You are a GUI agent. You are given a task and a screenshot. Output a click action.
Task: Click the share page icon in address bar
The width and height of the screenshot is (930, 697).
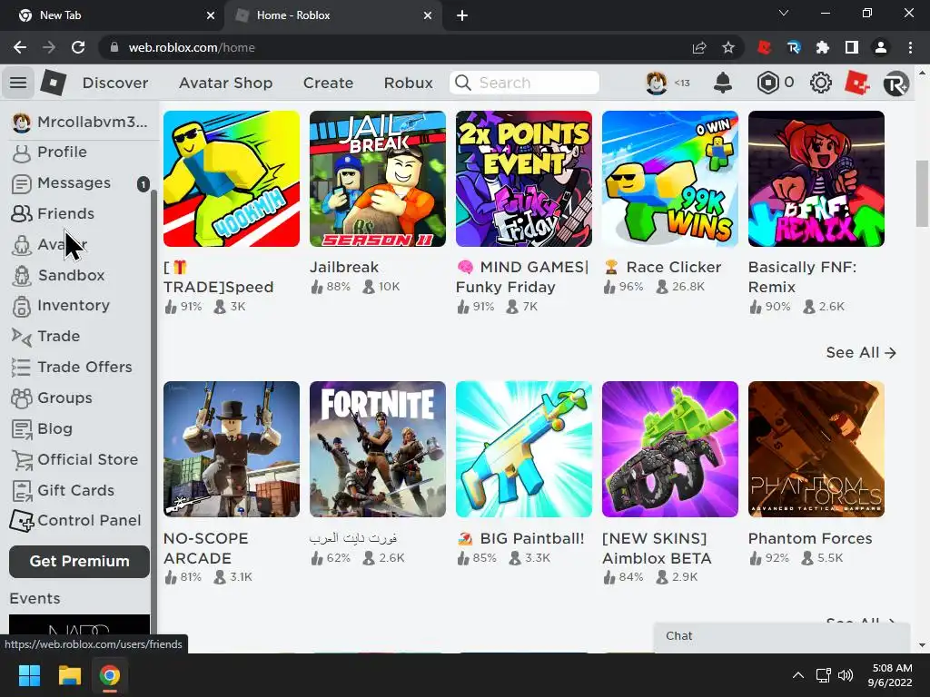pos(699,47)
